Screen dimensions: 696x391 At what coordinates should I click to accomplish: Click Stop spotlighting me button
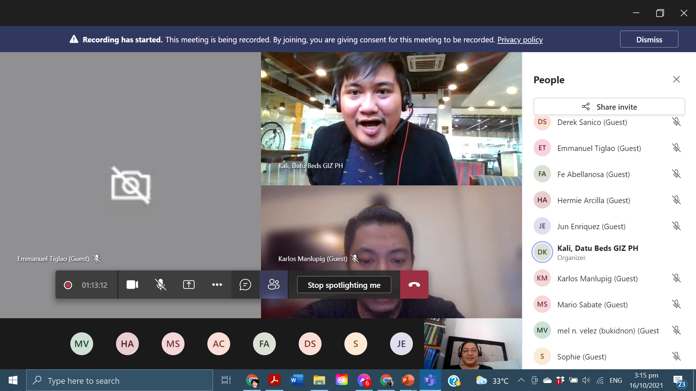pos(344,285)
